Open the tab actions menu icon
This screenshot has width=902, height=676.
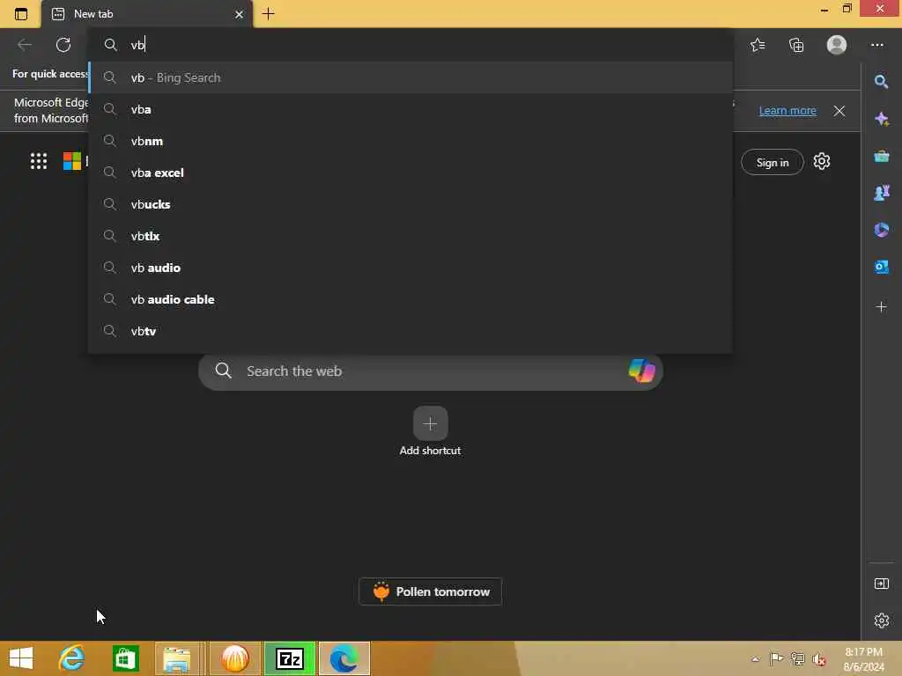pos(21,14)
